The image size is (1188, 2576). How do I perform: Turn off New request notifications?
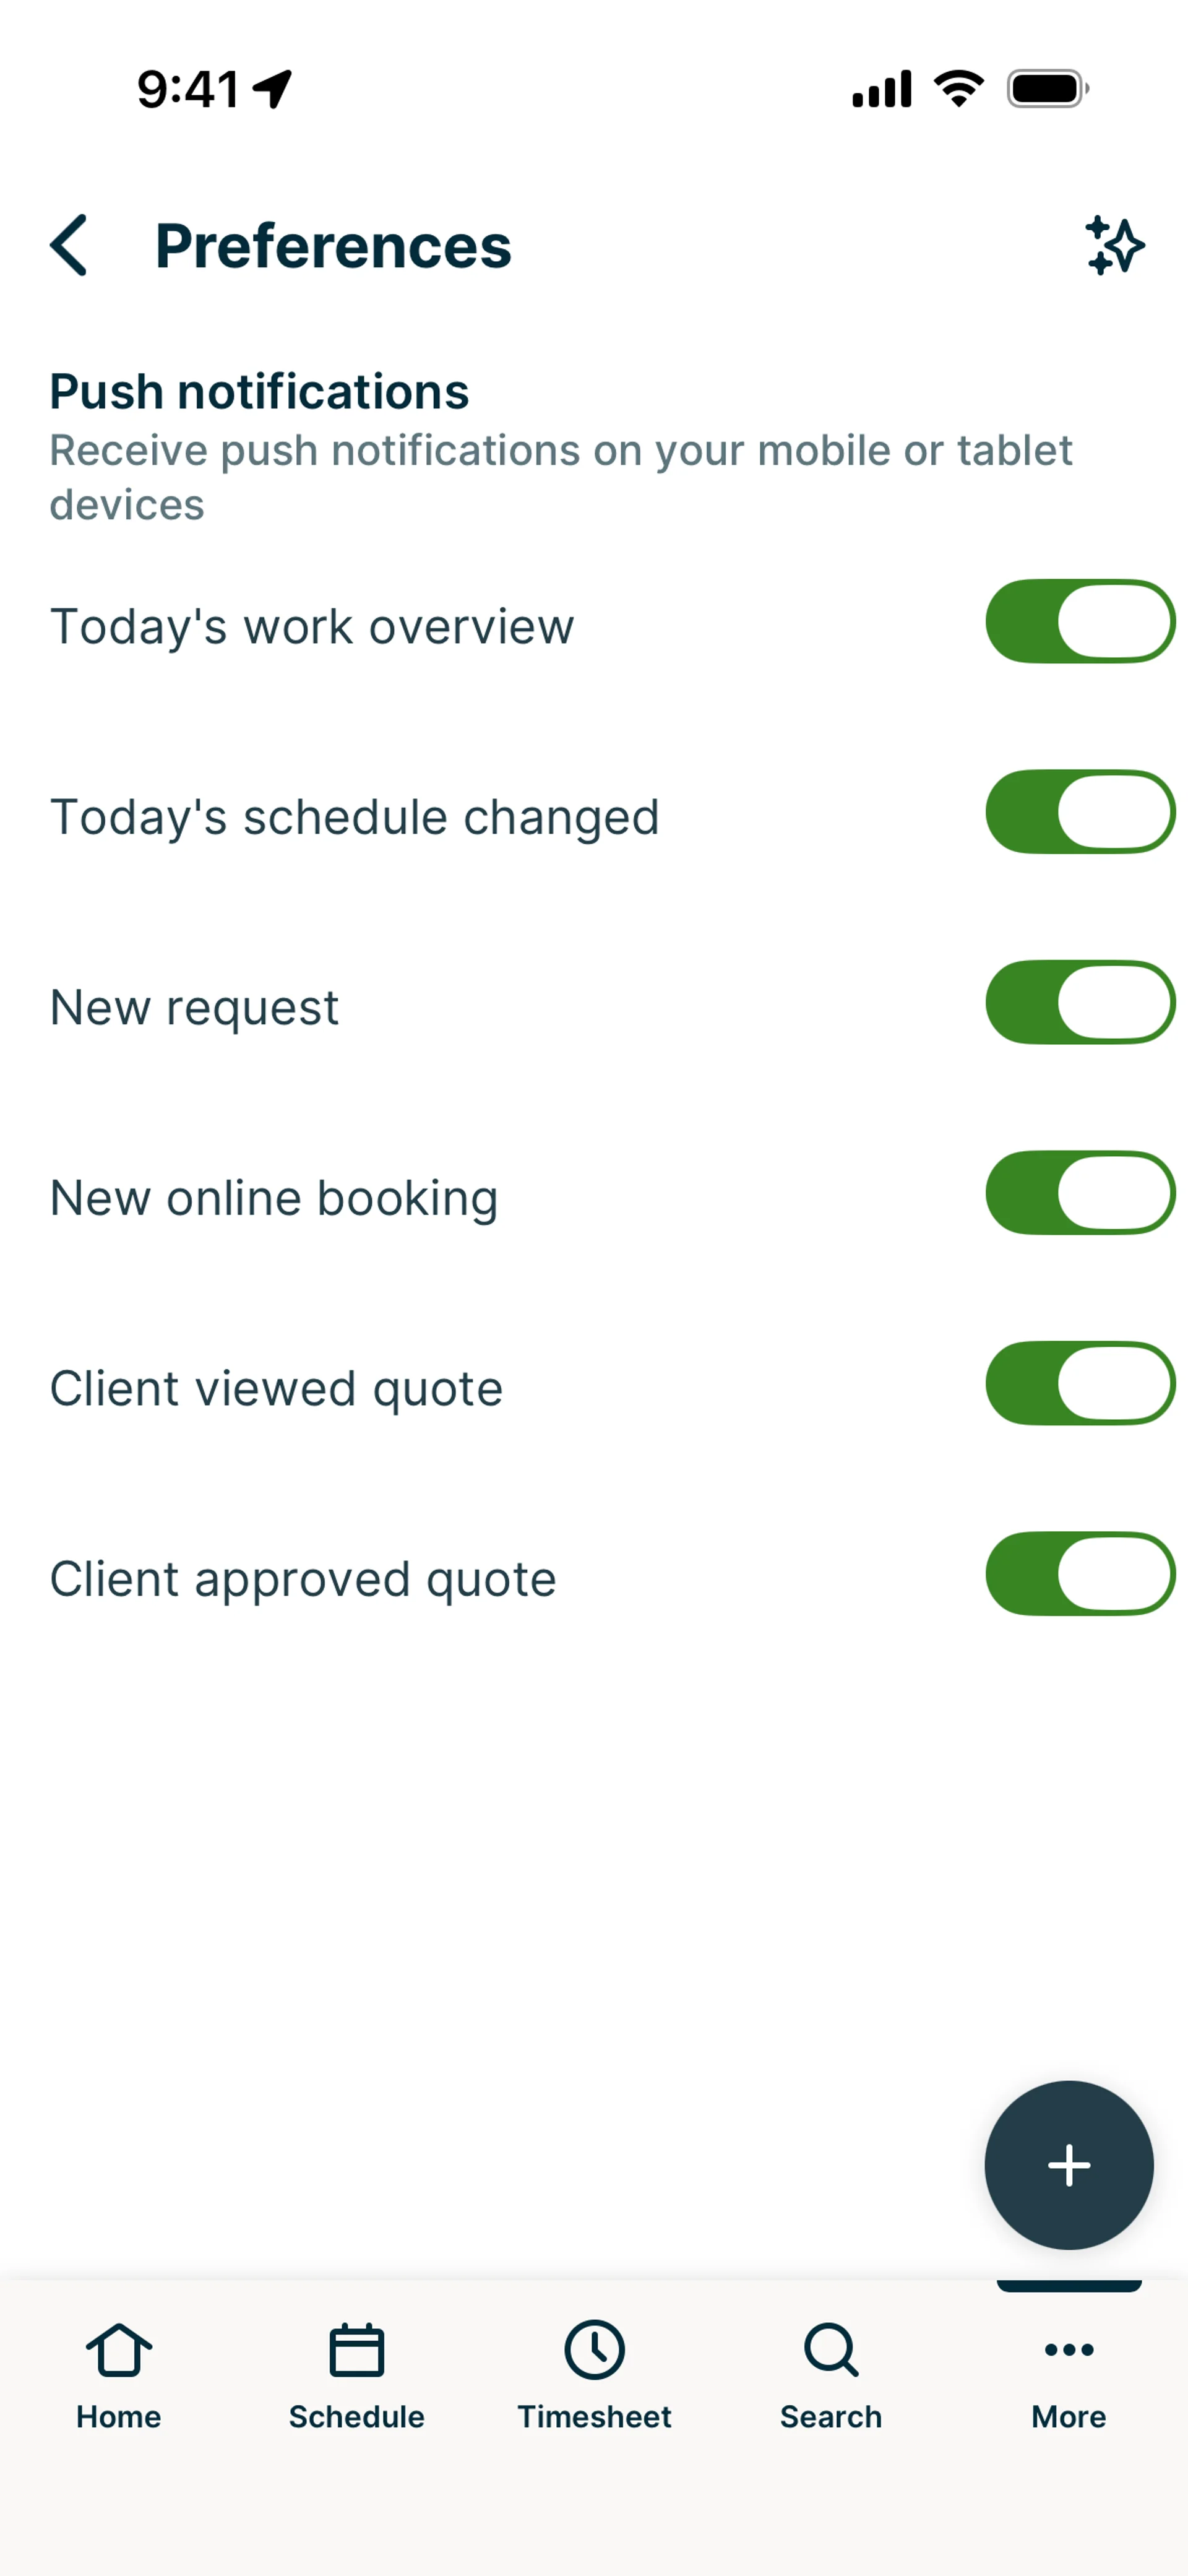[x=1080, y=1002]
